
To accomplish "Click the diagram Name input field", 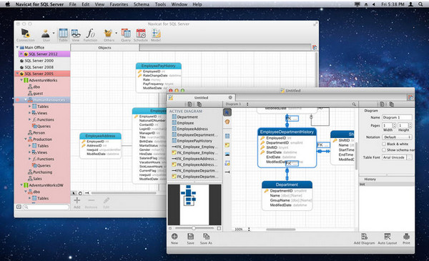I will point(397,117).
